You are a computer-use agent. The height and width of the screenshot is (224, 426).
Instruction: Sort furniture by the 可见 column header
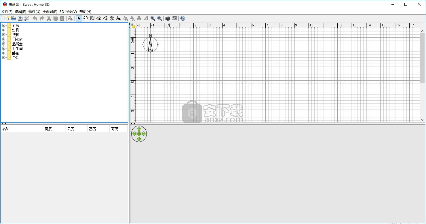pyautogui.click(x=118, y=129)
